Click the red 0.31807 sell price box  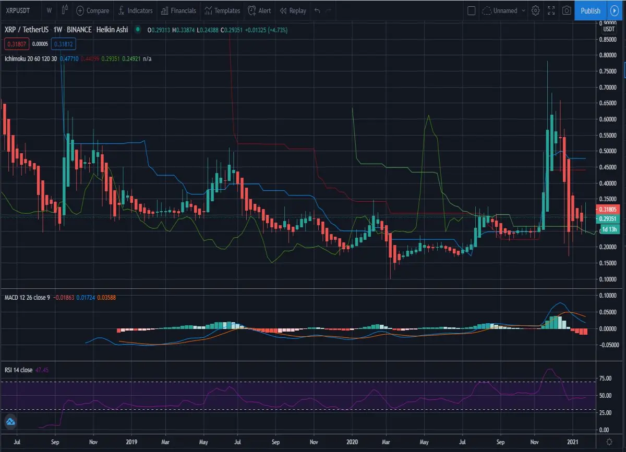click(x=17, y=44)
